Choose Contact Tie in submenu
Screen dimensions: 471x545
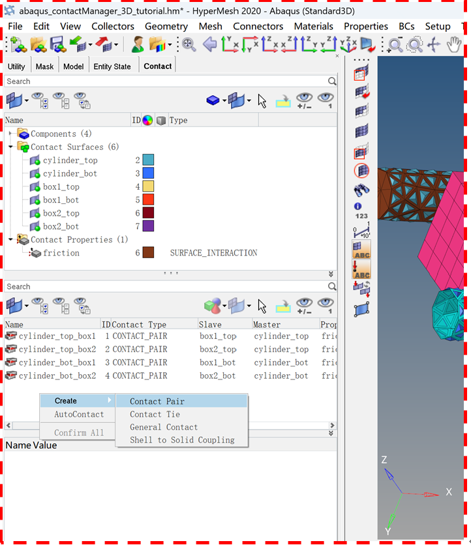[x=181, y=415]
